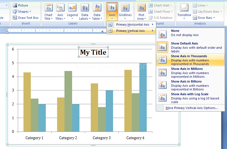Select the Draw Text Box tool
The image size is (227, 149).
point(26,18)
